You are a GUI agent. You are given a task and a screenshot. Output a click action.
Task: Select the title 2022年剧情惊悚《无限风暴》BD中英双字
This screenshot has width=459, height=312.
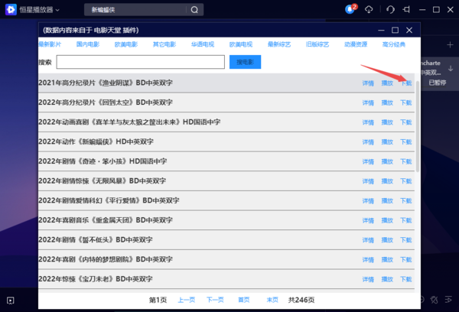pyautogui.click(x=103, y=181)
